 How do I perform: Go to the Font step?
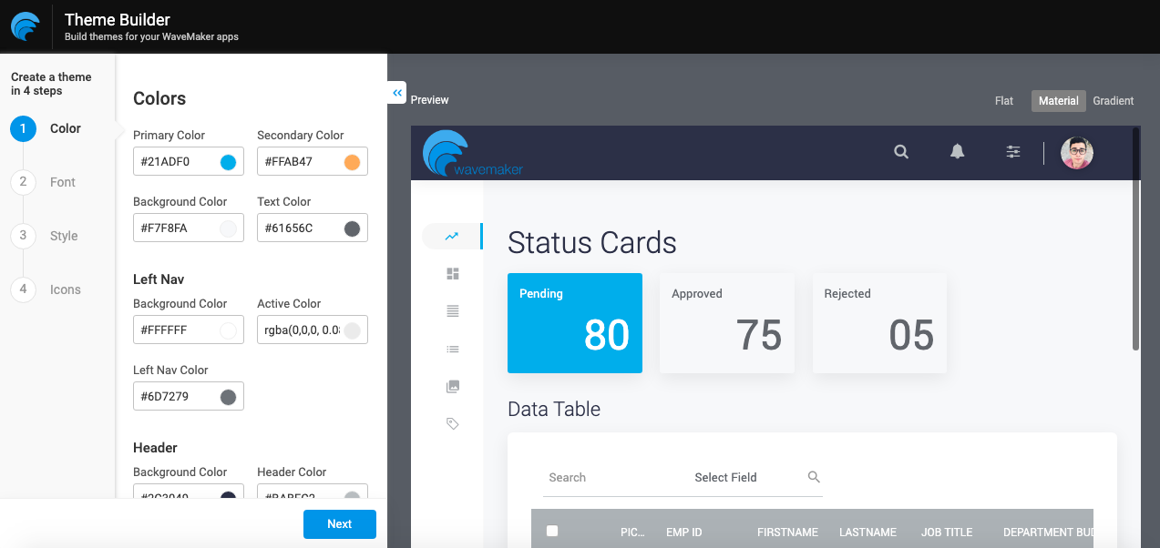click(x=62, y=182)
